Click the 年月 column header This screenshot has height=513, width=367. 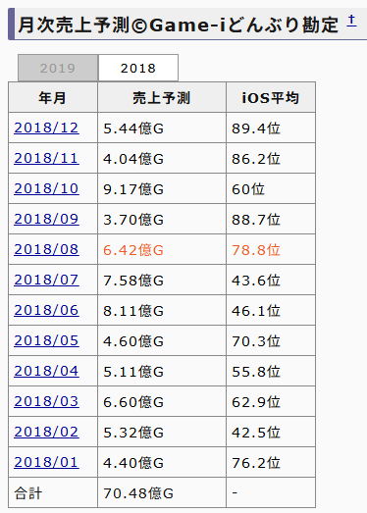(53, 97)
